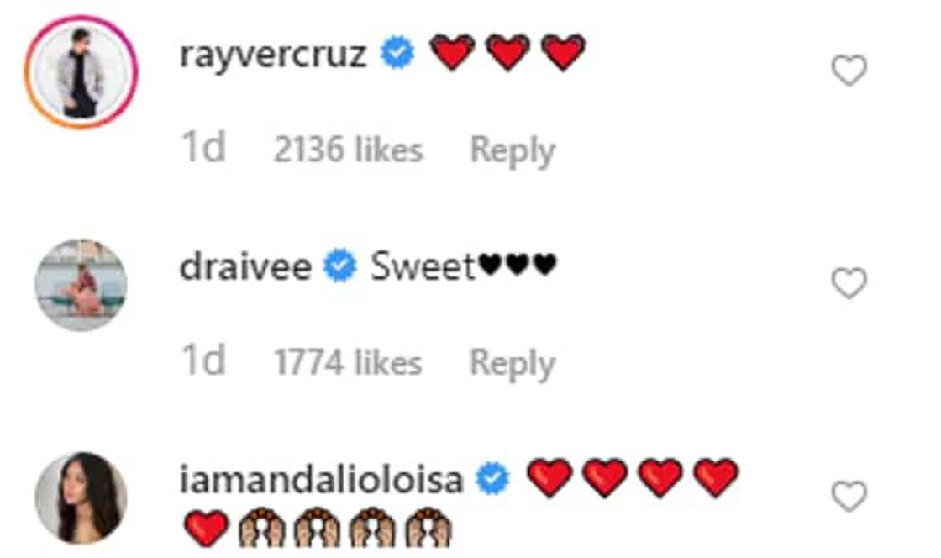The image size is (941, 558).
Task: View the 2136 likes on rayvercruz's comment
Action: (x=348, y=150)
